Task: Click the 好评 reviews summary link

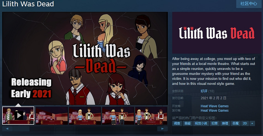Action: click(x=204, y=91)
